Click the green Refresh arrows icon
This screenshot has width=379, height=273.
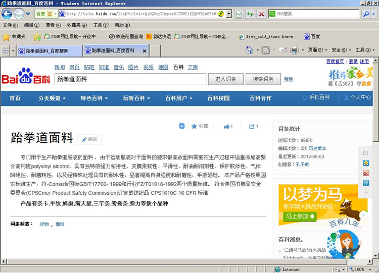(x=250, y=14)
